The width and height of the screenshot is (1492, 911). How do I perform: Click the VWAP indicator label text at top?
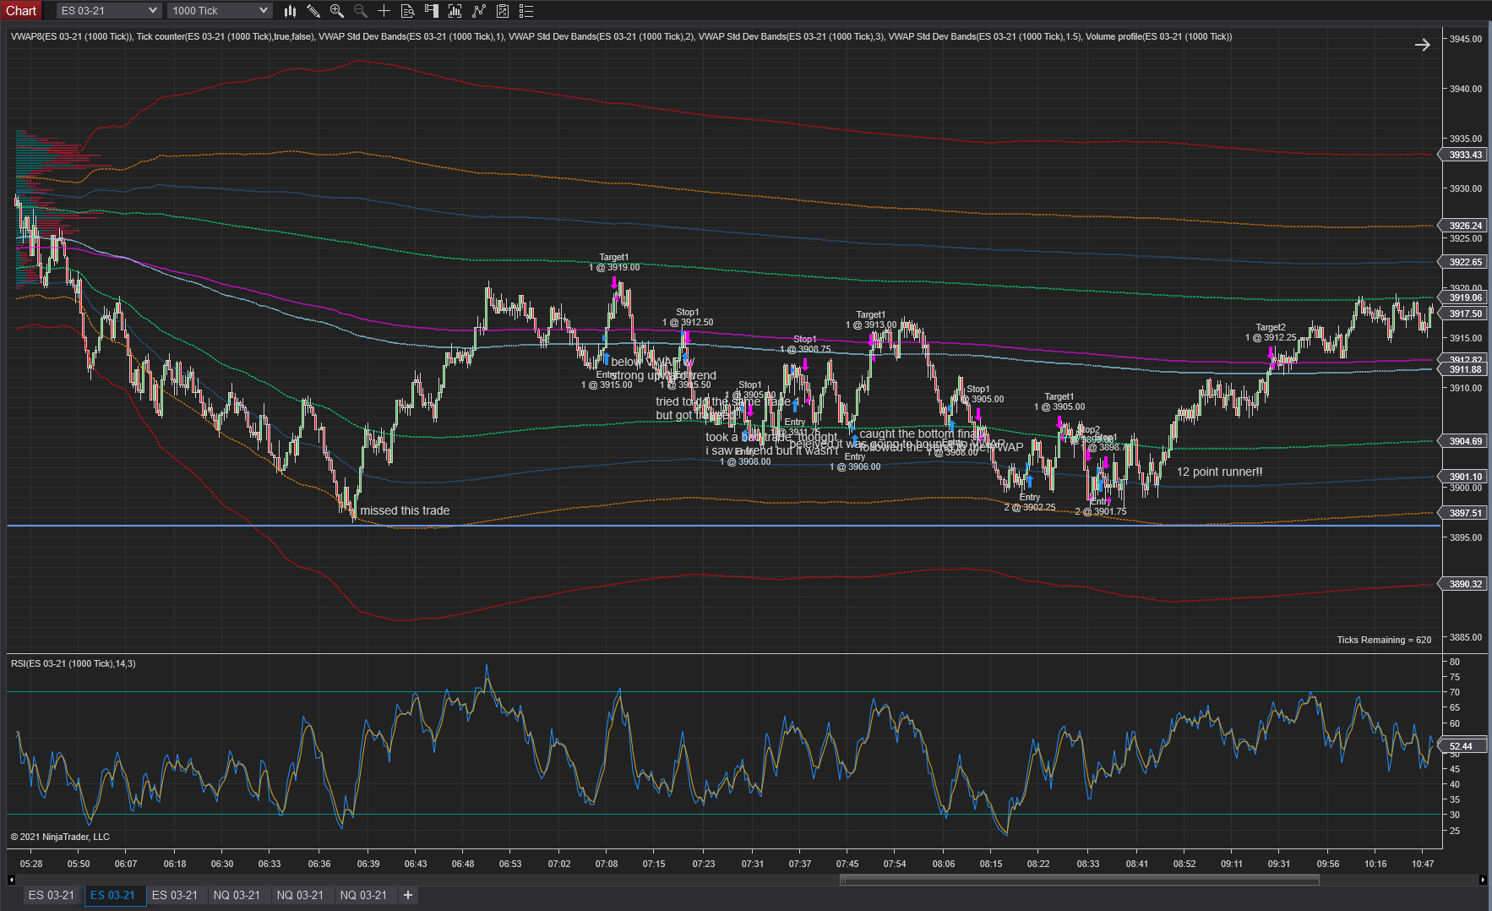coord(621,36)
